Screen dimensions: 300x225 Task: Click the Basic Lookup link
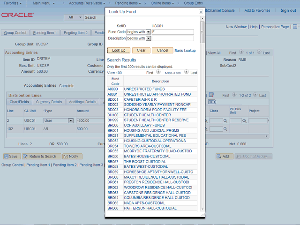coord(185,51)
